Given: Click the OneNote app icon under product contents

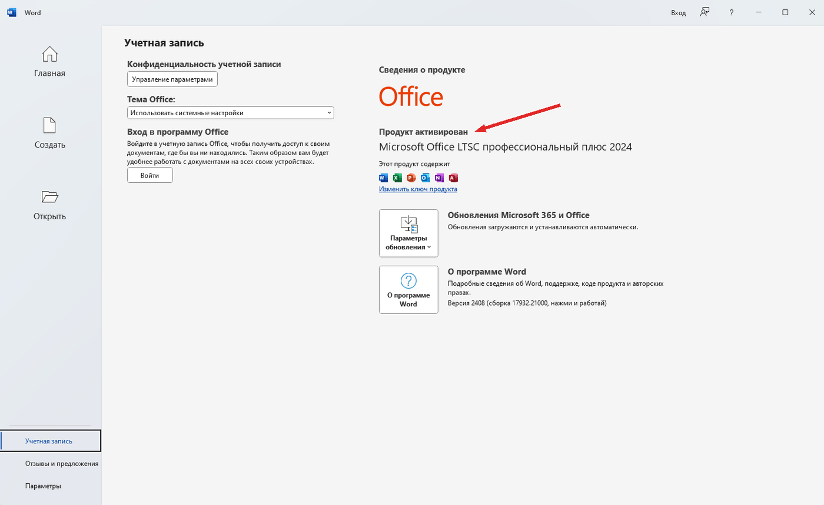Looking at the screenshot, I should 439,178.
